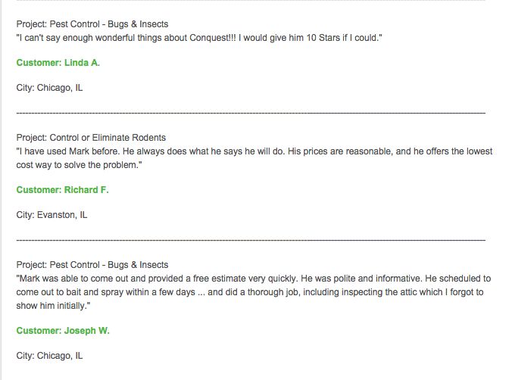Click the line "cost way to solve the problem"

[80, 164]
